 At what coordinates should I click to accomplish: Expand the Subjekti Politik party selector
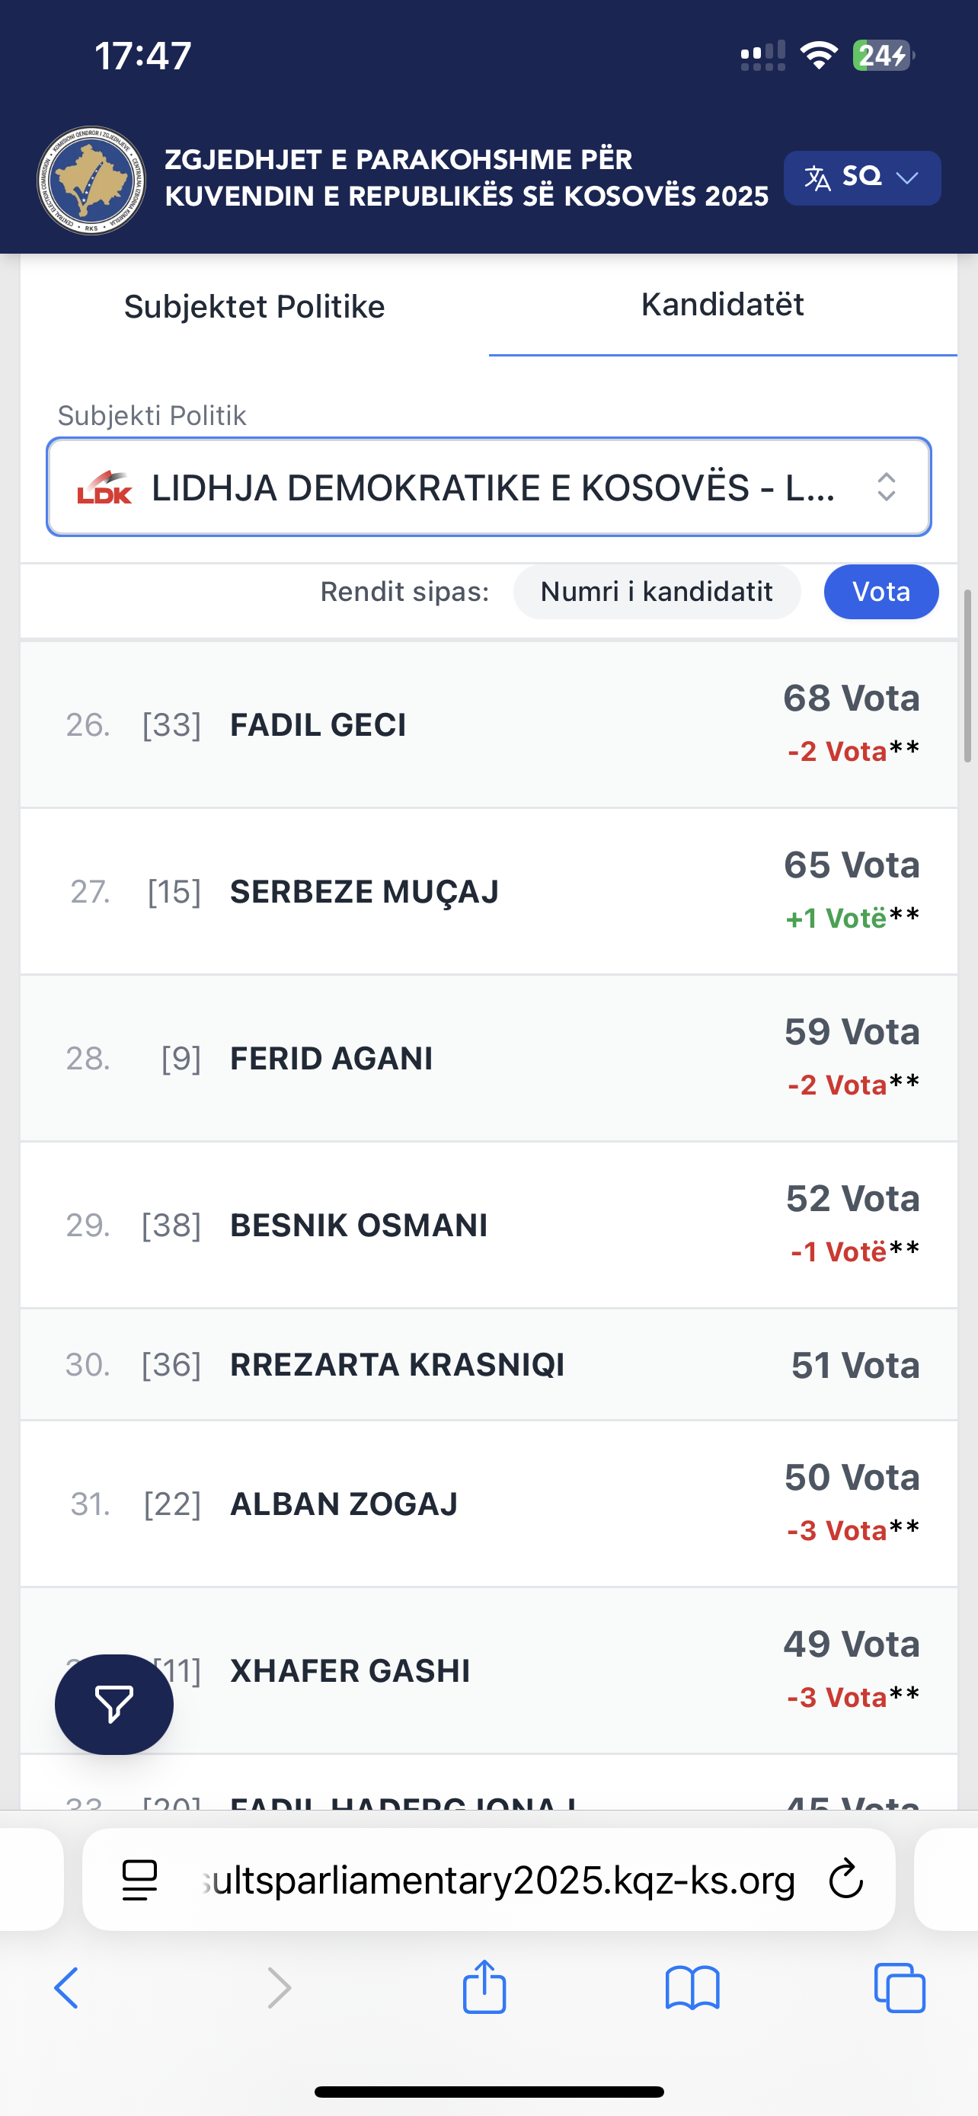[488, 487]
